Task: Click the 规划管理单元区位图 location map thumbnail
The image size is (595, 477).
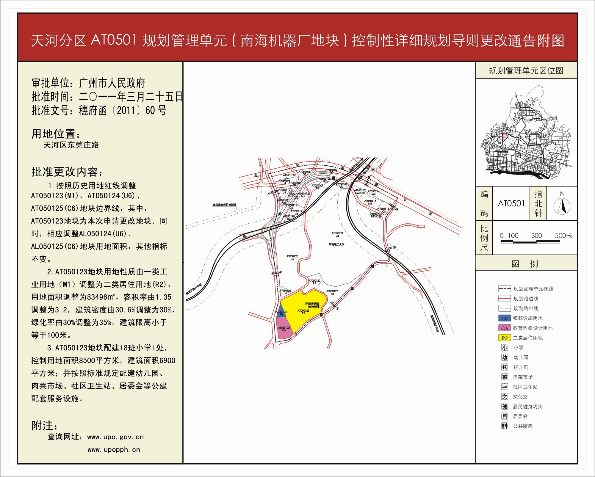Action: (526, 132)
